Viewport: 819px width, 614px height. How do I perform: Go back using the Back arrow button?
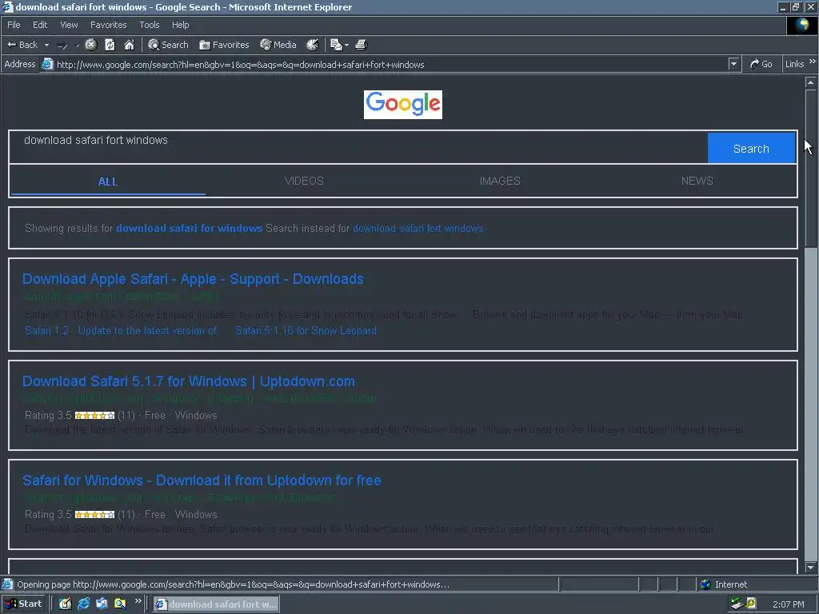(x=22, y=45)
